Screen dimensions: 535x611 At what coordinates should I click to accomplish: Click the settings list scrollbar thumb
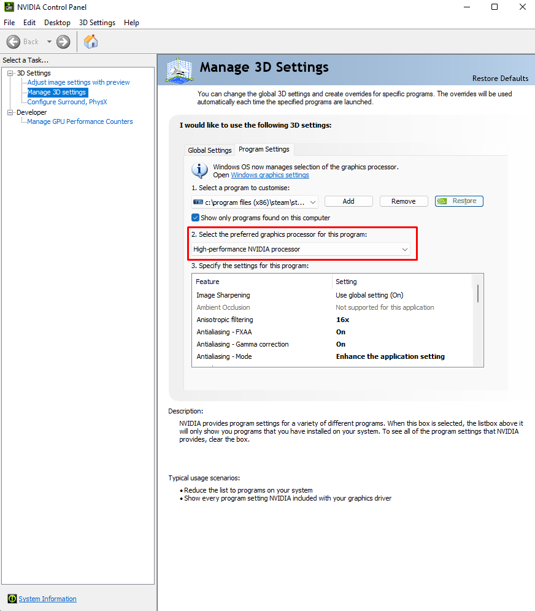478,293
